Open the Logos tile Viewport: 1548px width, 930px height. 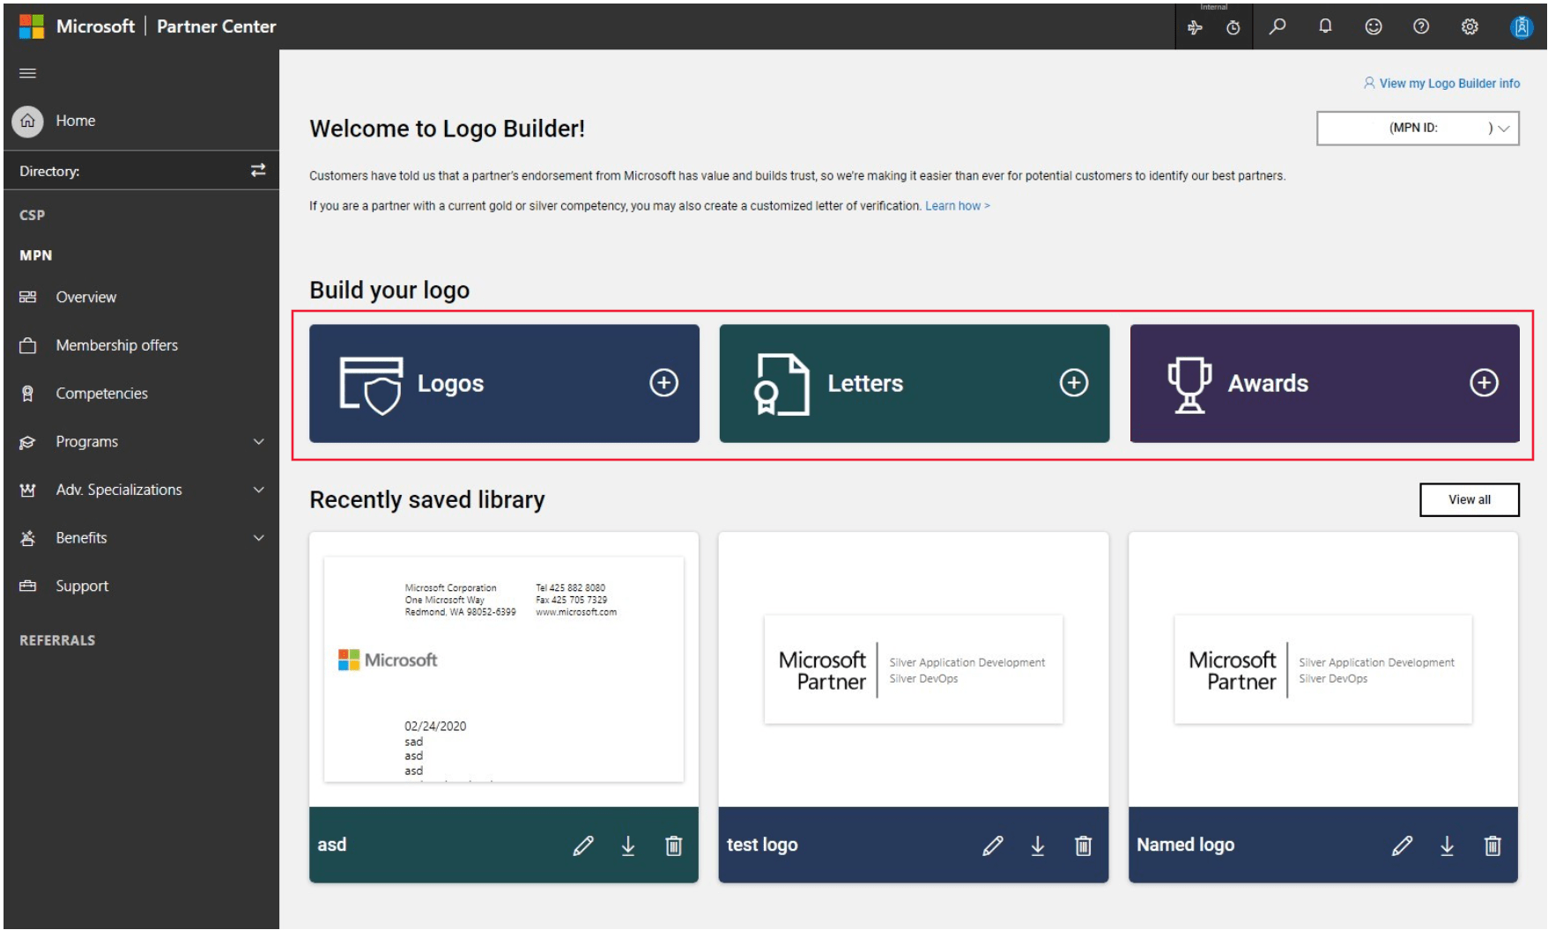pos(504,383)
